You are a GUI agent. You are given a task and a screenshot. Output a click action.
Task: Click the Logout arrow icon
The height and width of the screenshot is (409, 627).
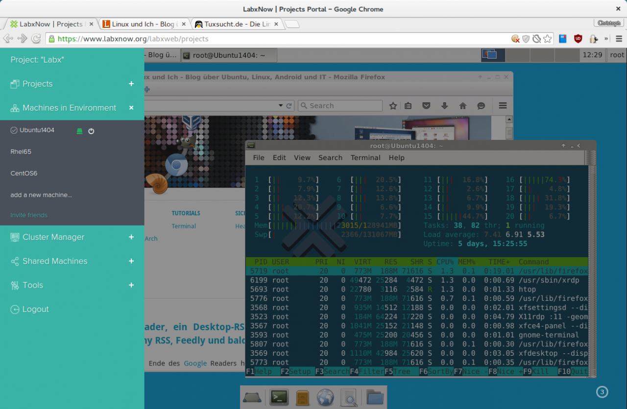tap(15, 309)
